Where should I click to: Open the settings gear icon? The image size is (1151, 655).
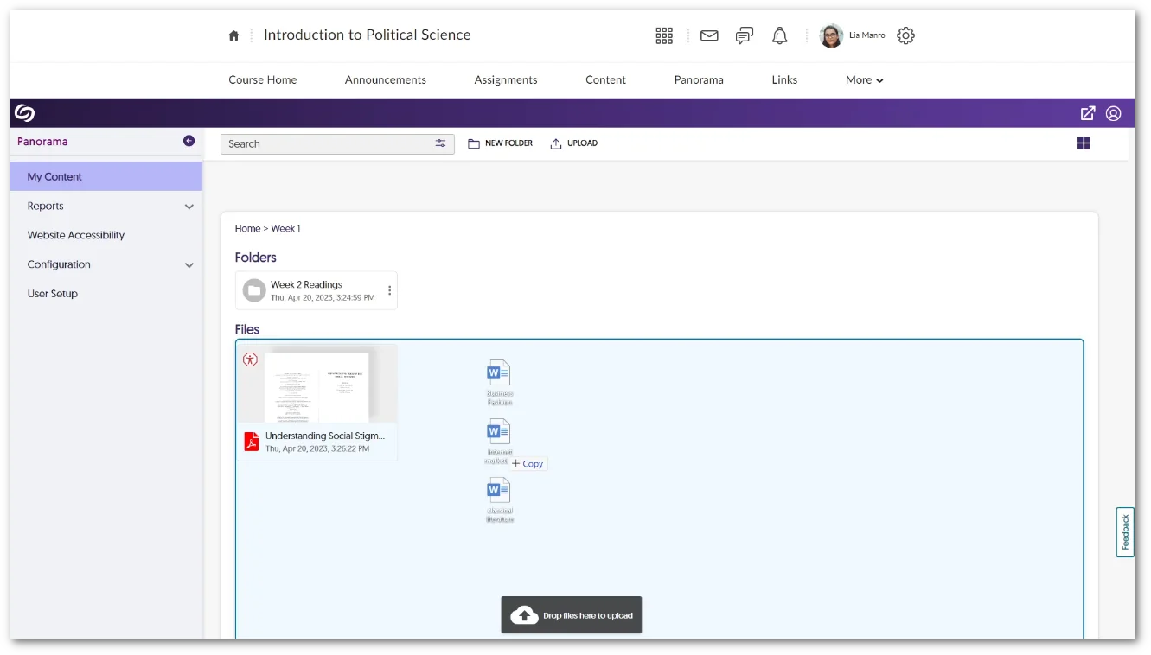tap(905, 35)
